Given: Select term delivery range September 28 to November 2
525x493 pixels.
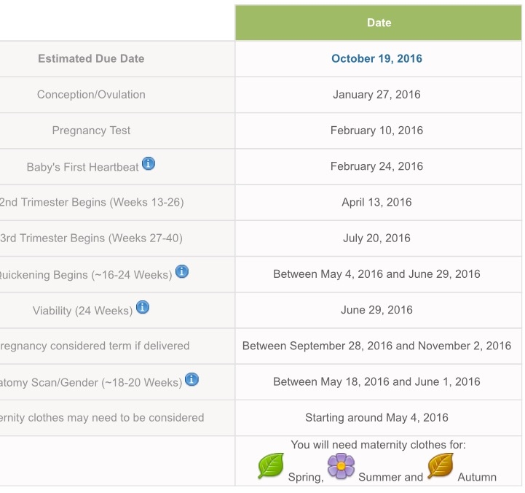Looking at the screenshot, I should pos(376,346).
